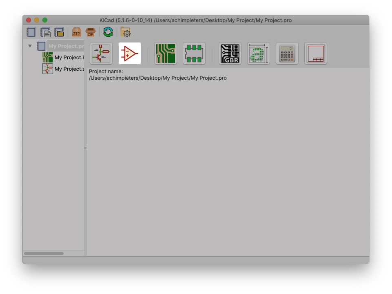Launch the PCB Layout Editor
Screen dimensions: 392x294
(x=166, y=54)
